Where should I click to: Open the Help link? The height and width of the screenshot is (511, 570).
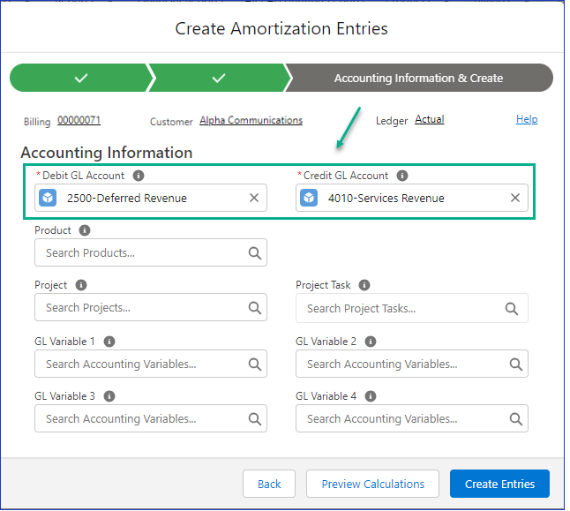click(x=527, y=119)
